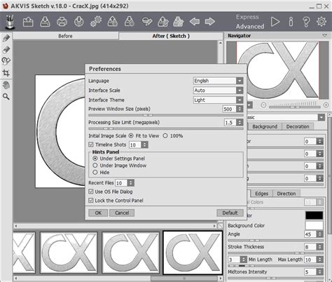Click the AKVIS brush cup logo

click(x=10, y=22)
